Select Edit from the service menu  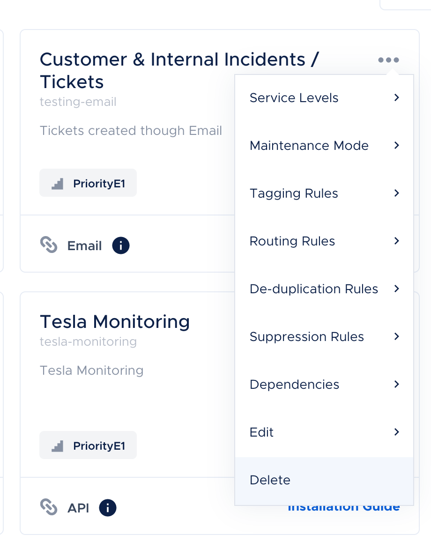click(261, 432)
